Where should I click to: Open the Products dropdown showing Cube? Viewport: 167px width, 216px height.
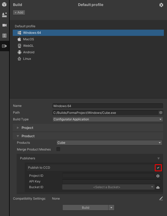click(x=109, y=143)
